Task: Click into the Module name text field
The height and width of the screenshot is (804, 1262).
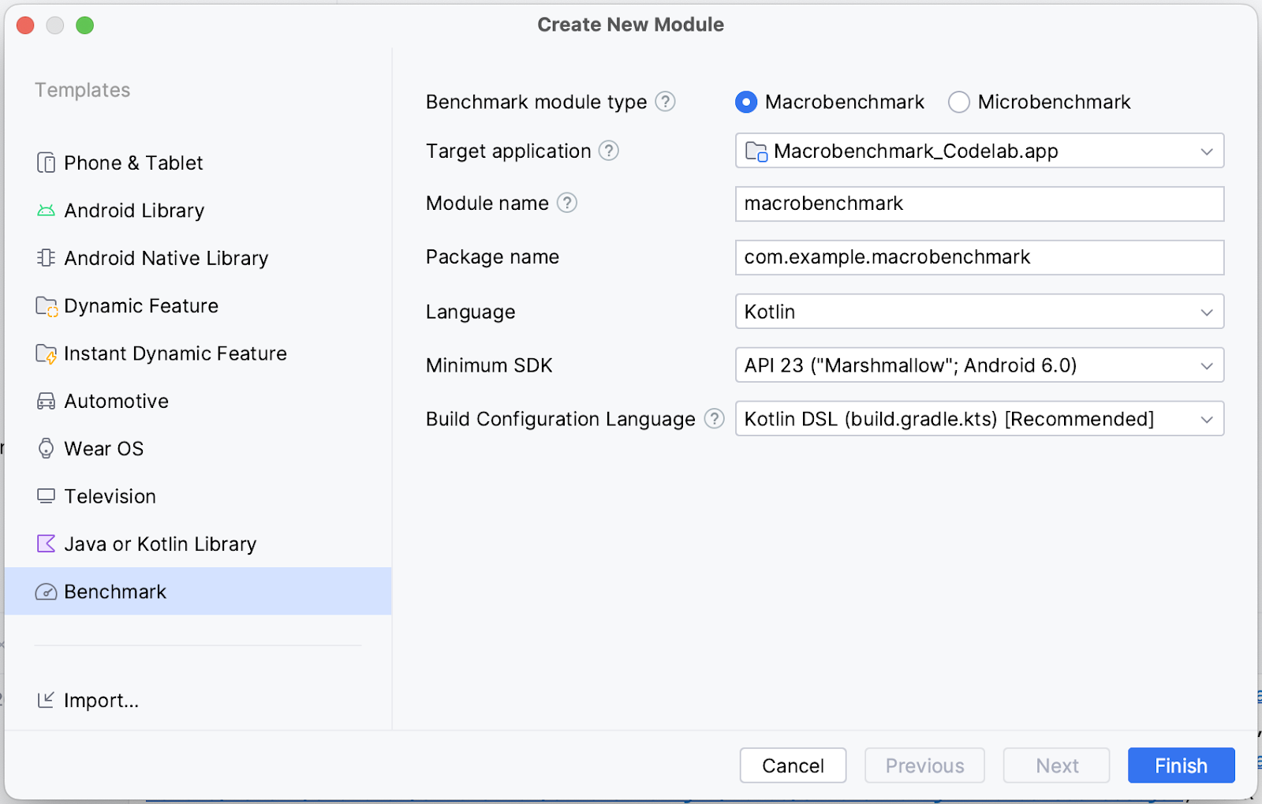Action: (979, 204)
